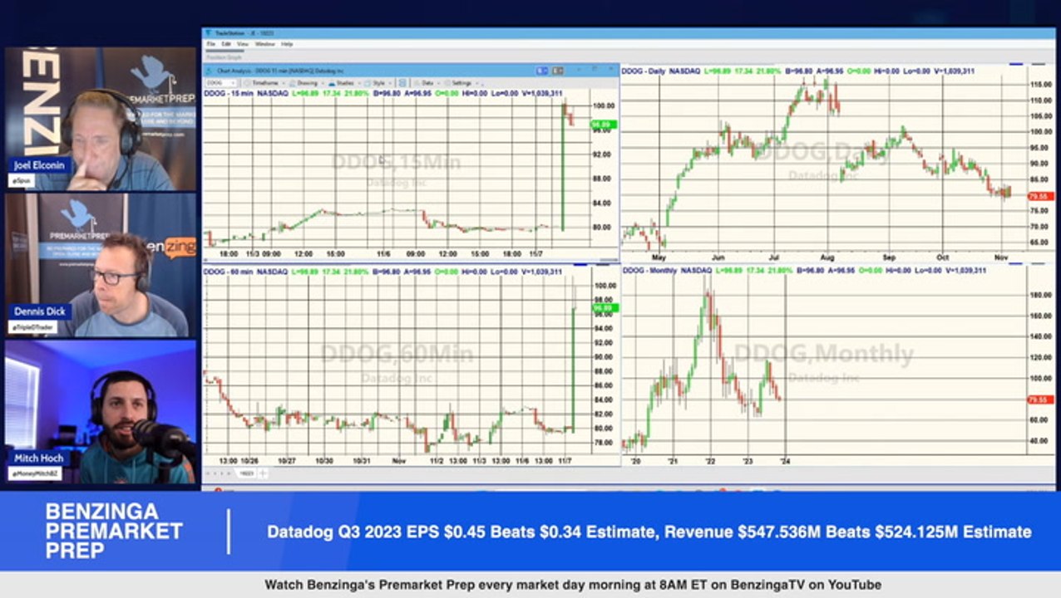Click the first blue link icon in chart title bar
Image resolution: width=1061 pixels, height=598 pixels.
[542, 71]
